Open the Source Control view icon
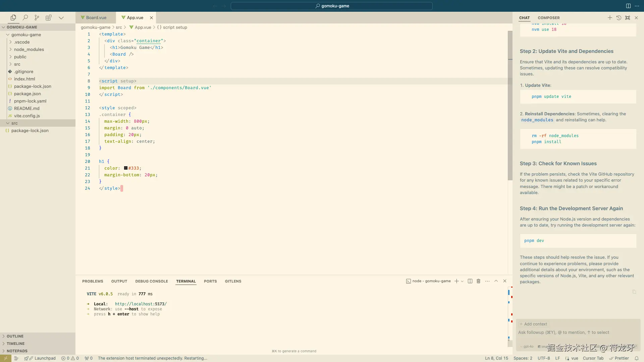This screenshot has width=644, height=362. pos(37,18)
